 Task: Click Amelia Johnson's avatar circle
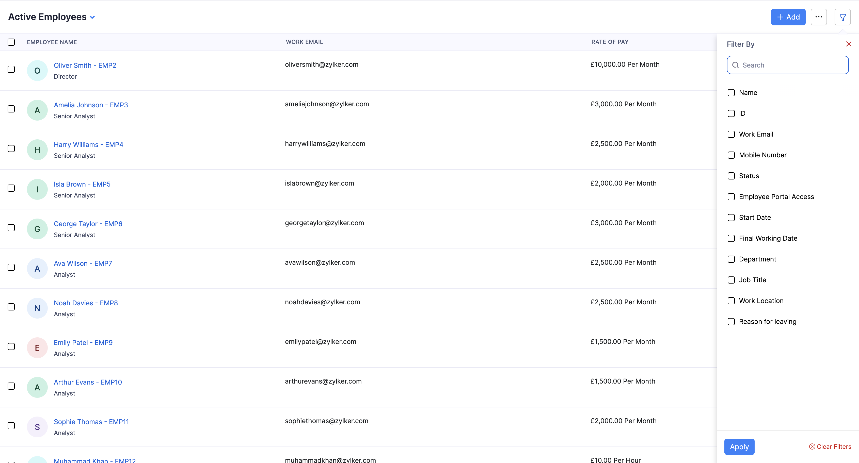37,110
